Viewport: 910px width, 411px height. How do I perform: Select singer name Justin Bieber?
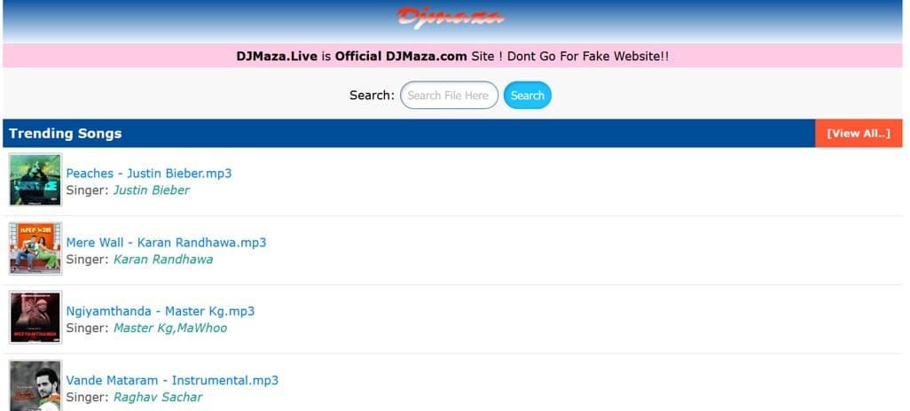[x=152, y=190]
